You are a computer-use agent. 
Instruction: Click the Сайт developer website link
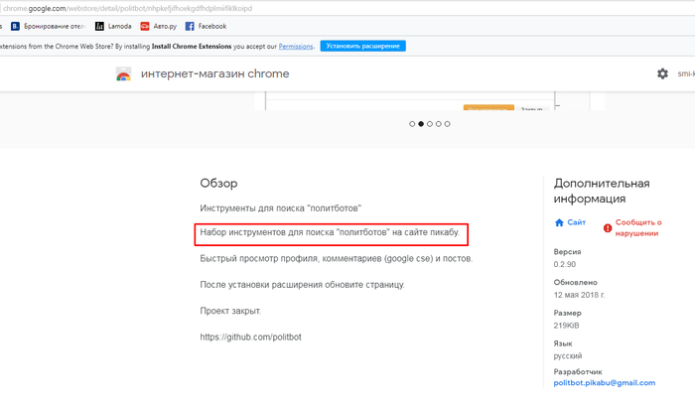(577, 224)
